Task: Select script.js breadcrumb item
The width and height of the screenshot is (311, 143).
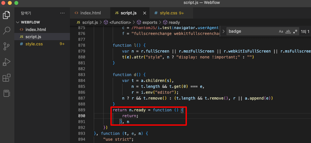Action: click(88, 23)
